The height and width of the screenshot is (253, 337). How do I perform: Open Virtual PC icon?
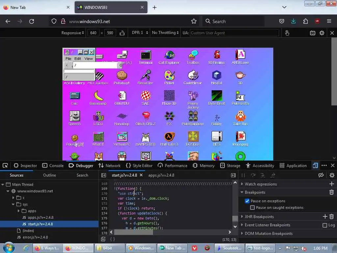point(122,139)
